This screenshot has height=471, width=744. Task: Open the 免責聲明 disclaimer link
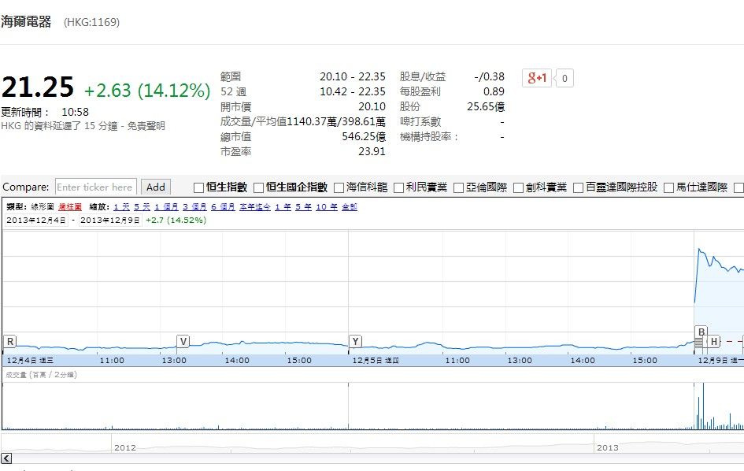(148, 126)
